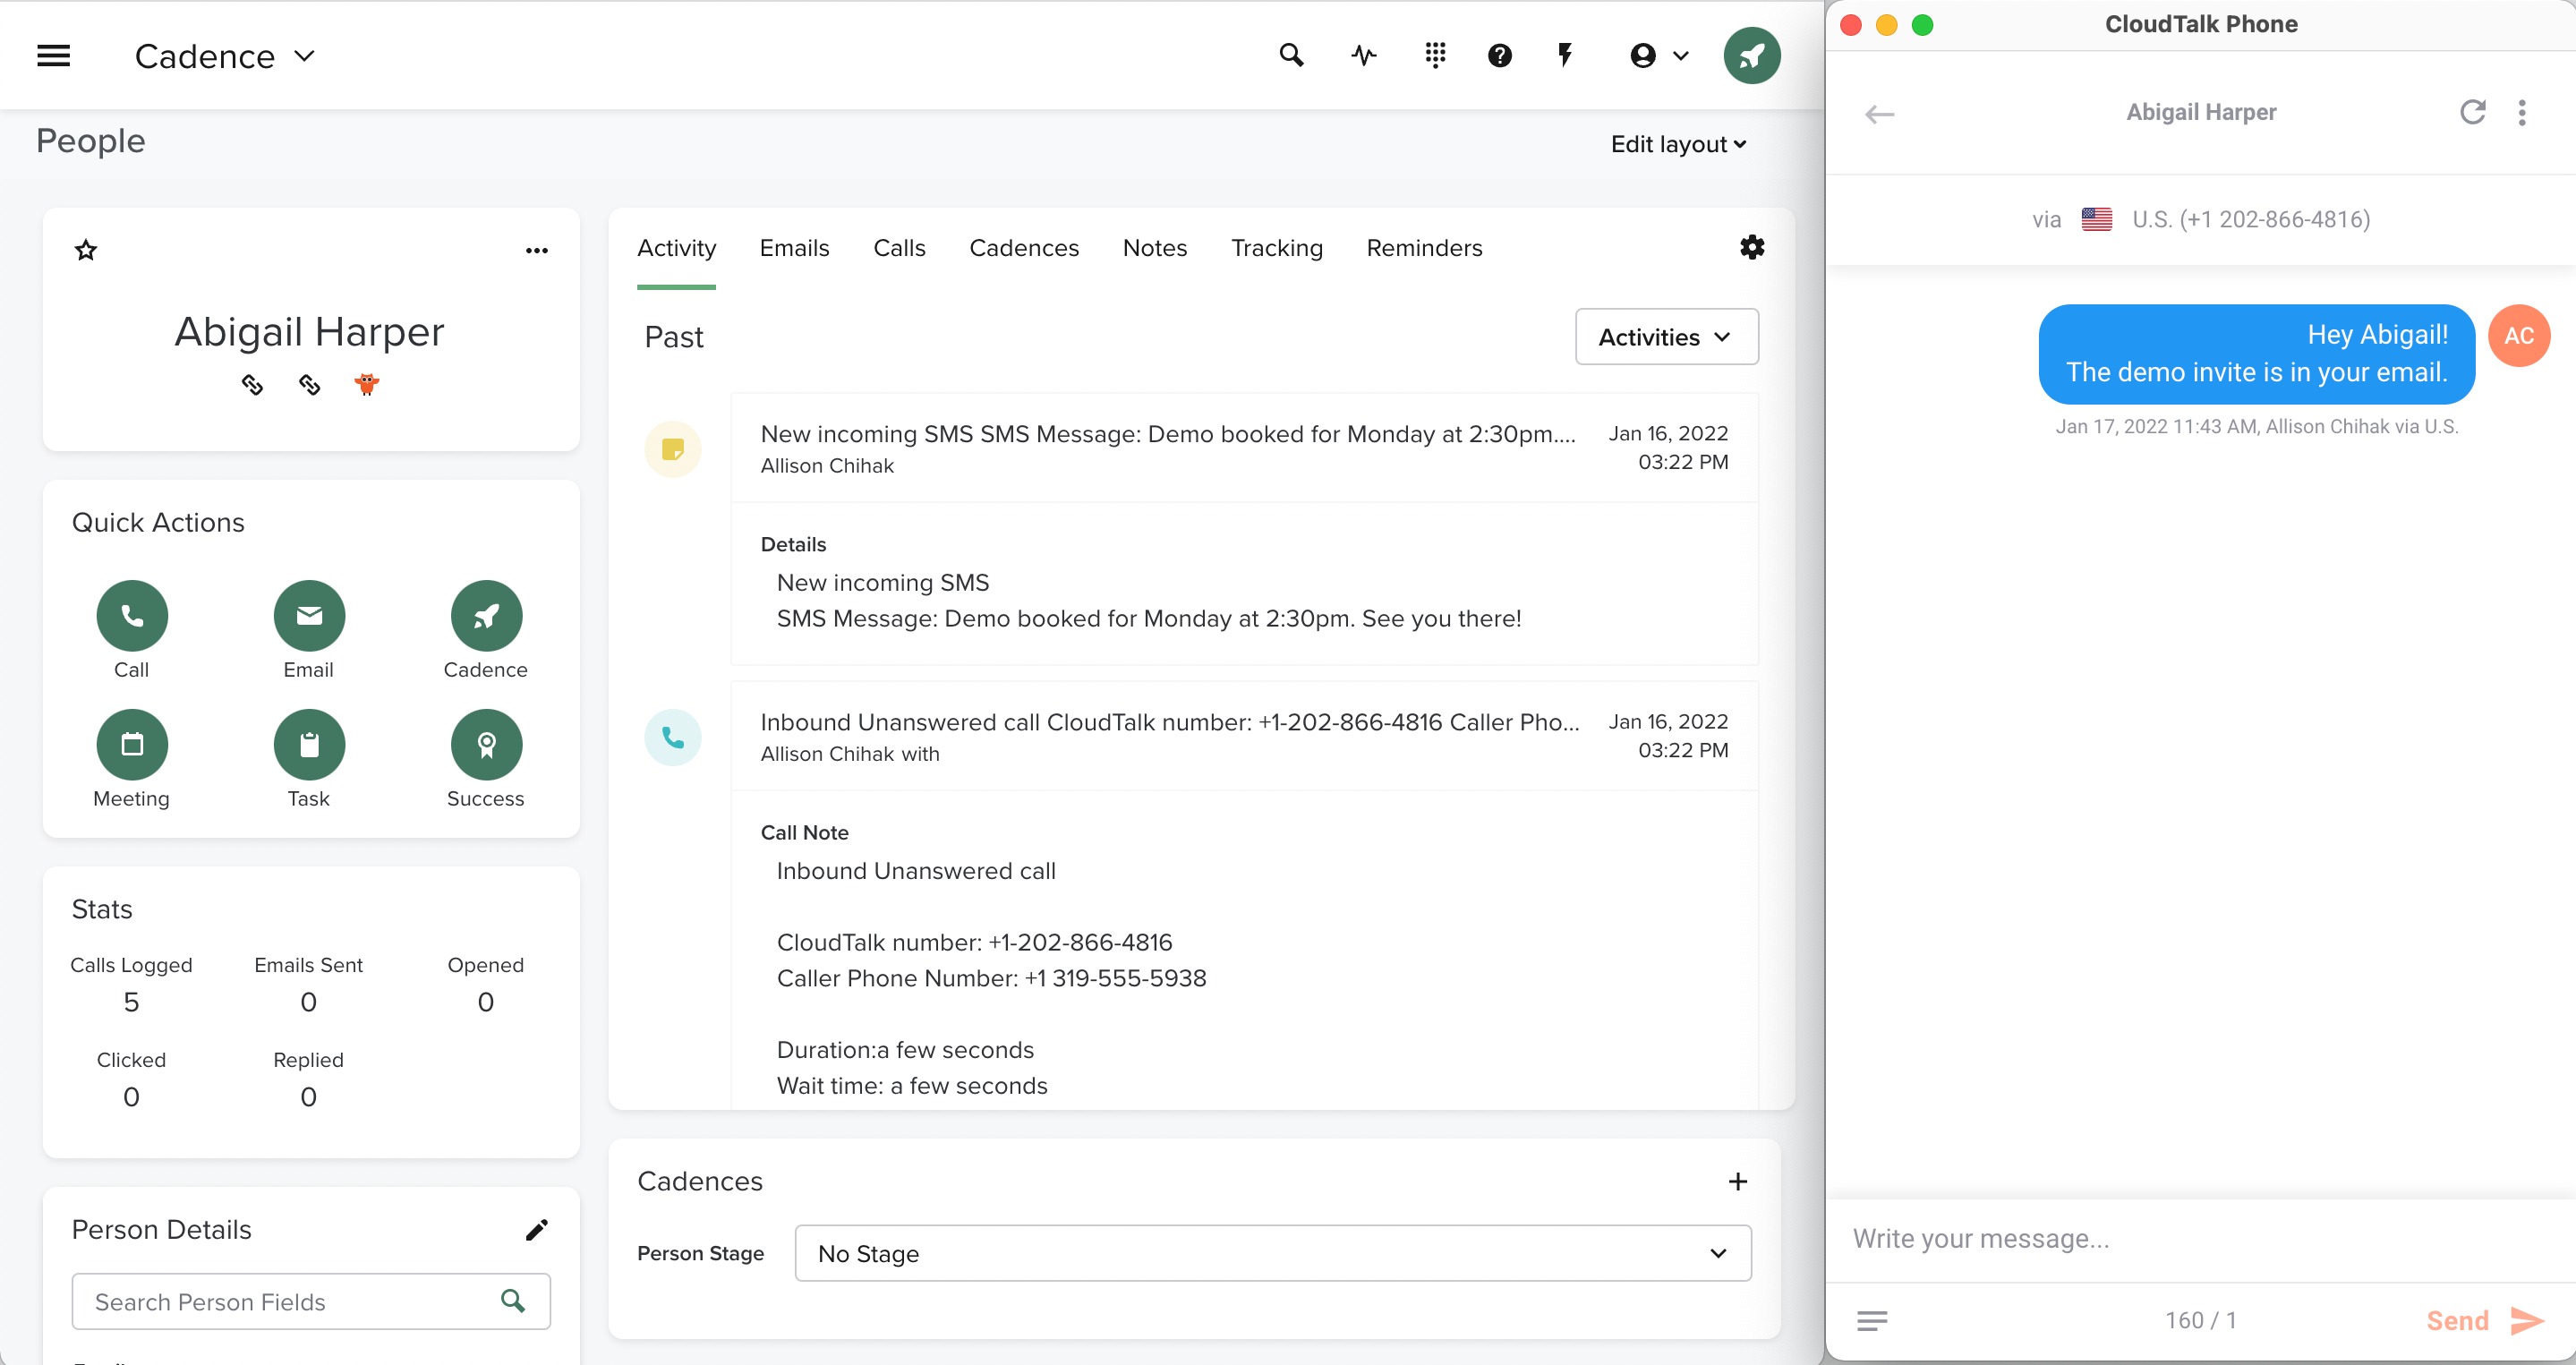2576x1365 pixels.
Task: Open the hamburger navigation menu
Action: point(54,56)
